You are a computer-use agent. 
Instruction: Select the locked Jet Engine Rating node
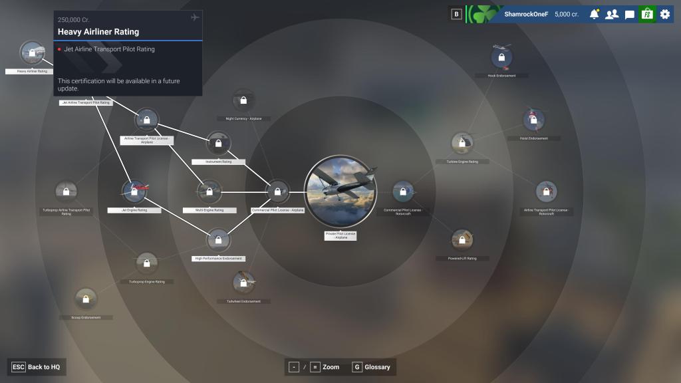click(x=134, y=191)
